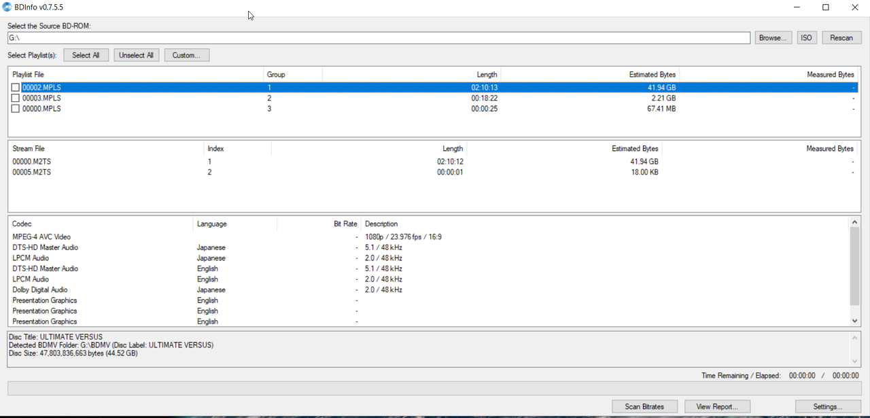870x418 pixels.
Task: Click the 1080p / 23.976 fps description
Action: click(403, 237)
